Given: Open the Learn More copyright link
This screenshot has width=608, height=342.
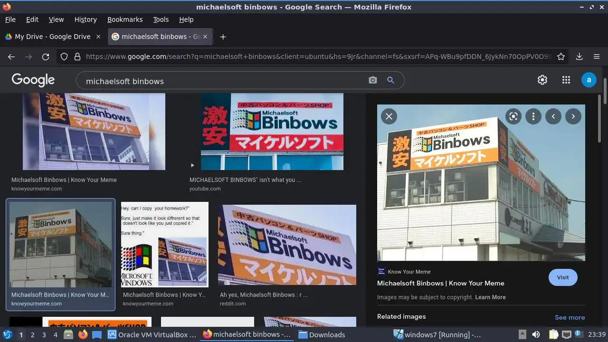Looking at the screenshot, I should [x=490, y=297].
